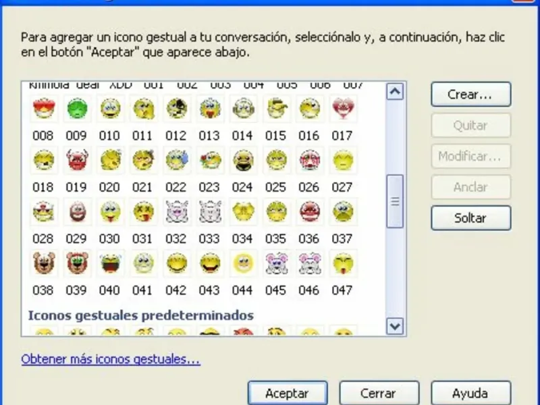Pick the tongue-out emoticon labeled 013

210,109
